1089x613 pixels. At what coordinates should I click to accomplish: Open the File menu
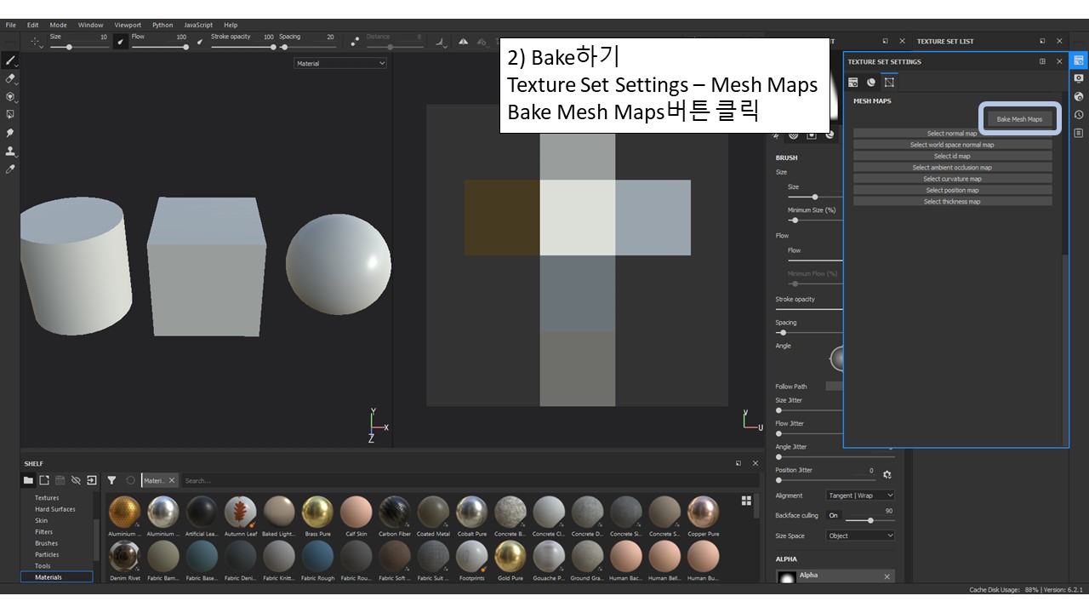coord(11,25)
